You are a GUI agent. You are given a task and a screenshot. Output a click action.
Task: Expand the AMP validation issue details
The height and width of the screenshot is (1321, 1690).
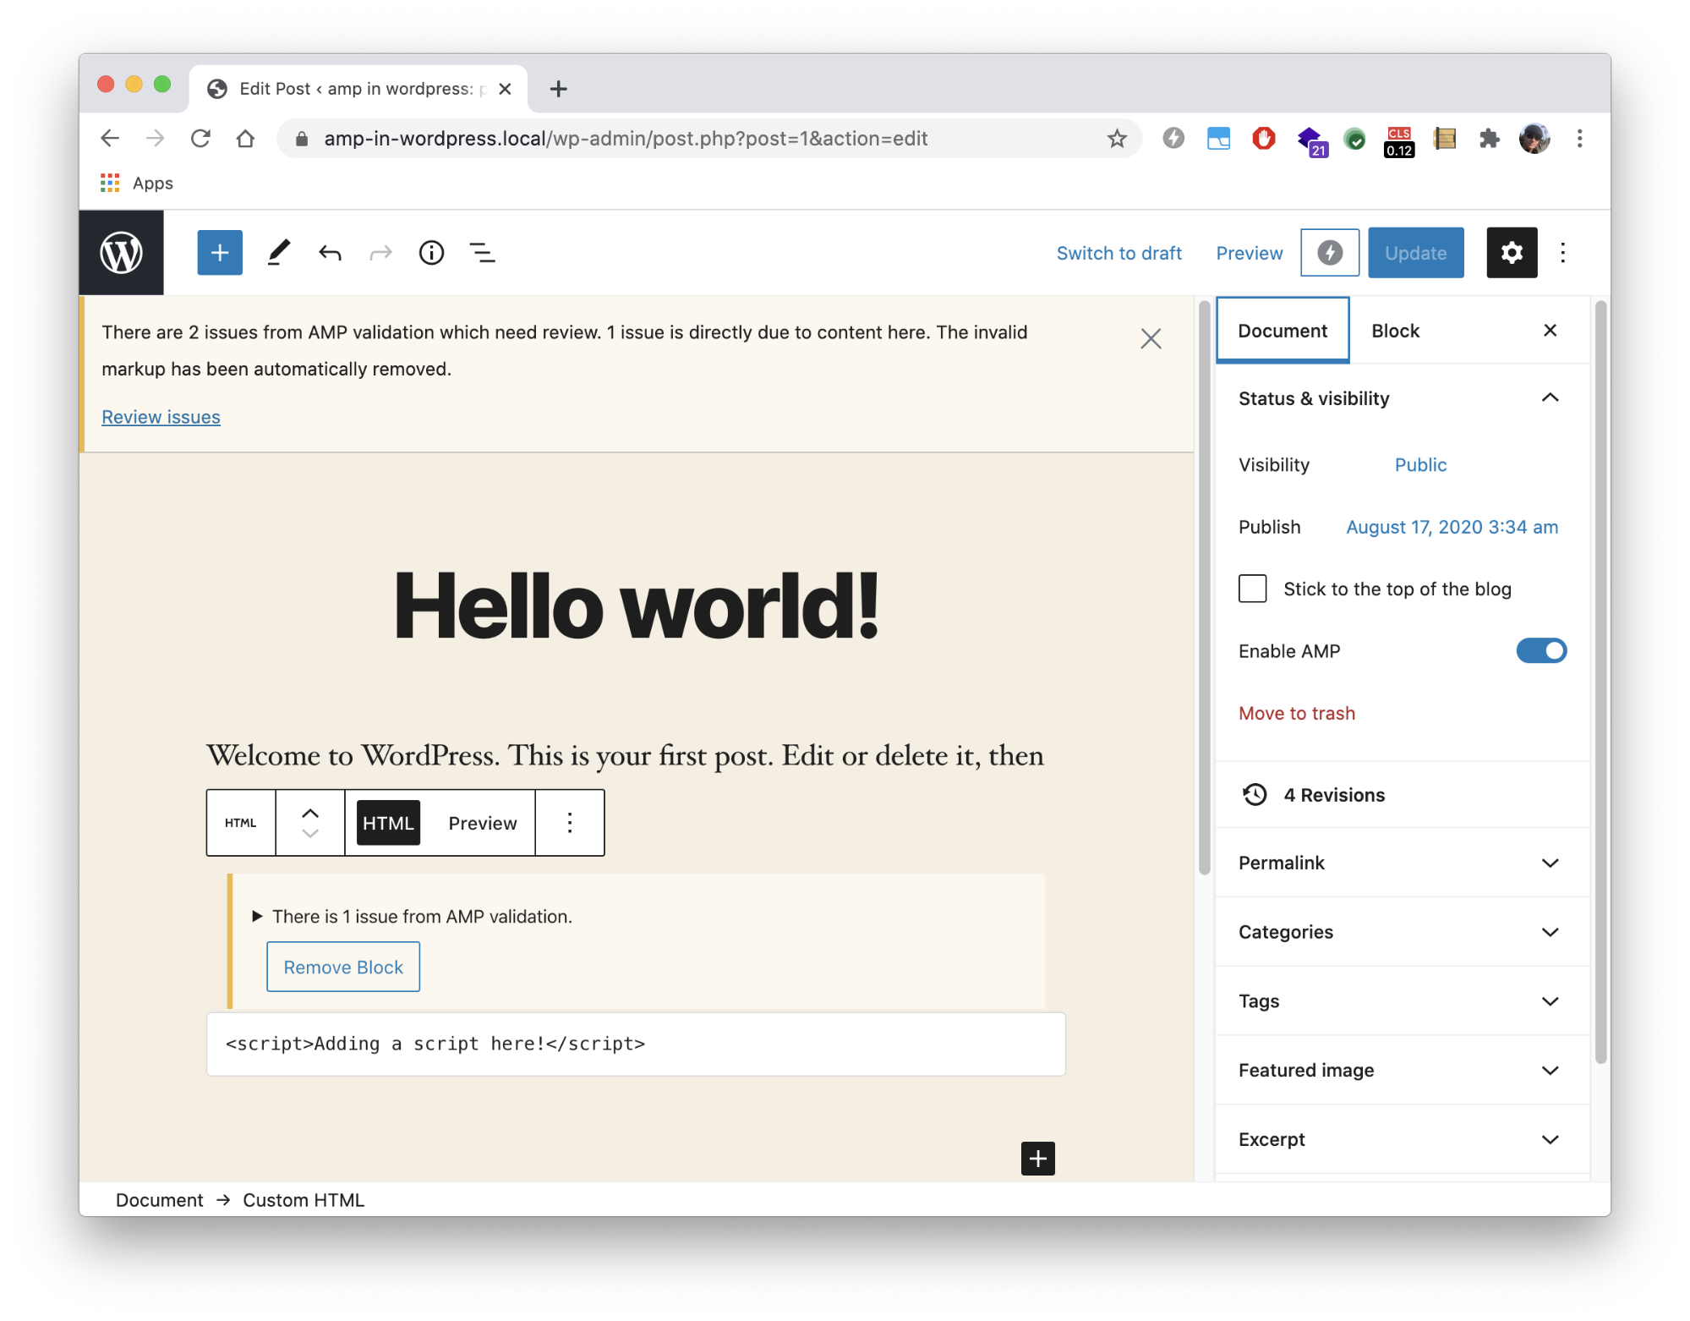tap(256, 916)
